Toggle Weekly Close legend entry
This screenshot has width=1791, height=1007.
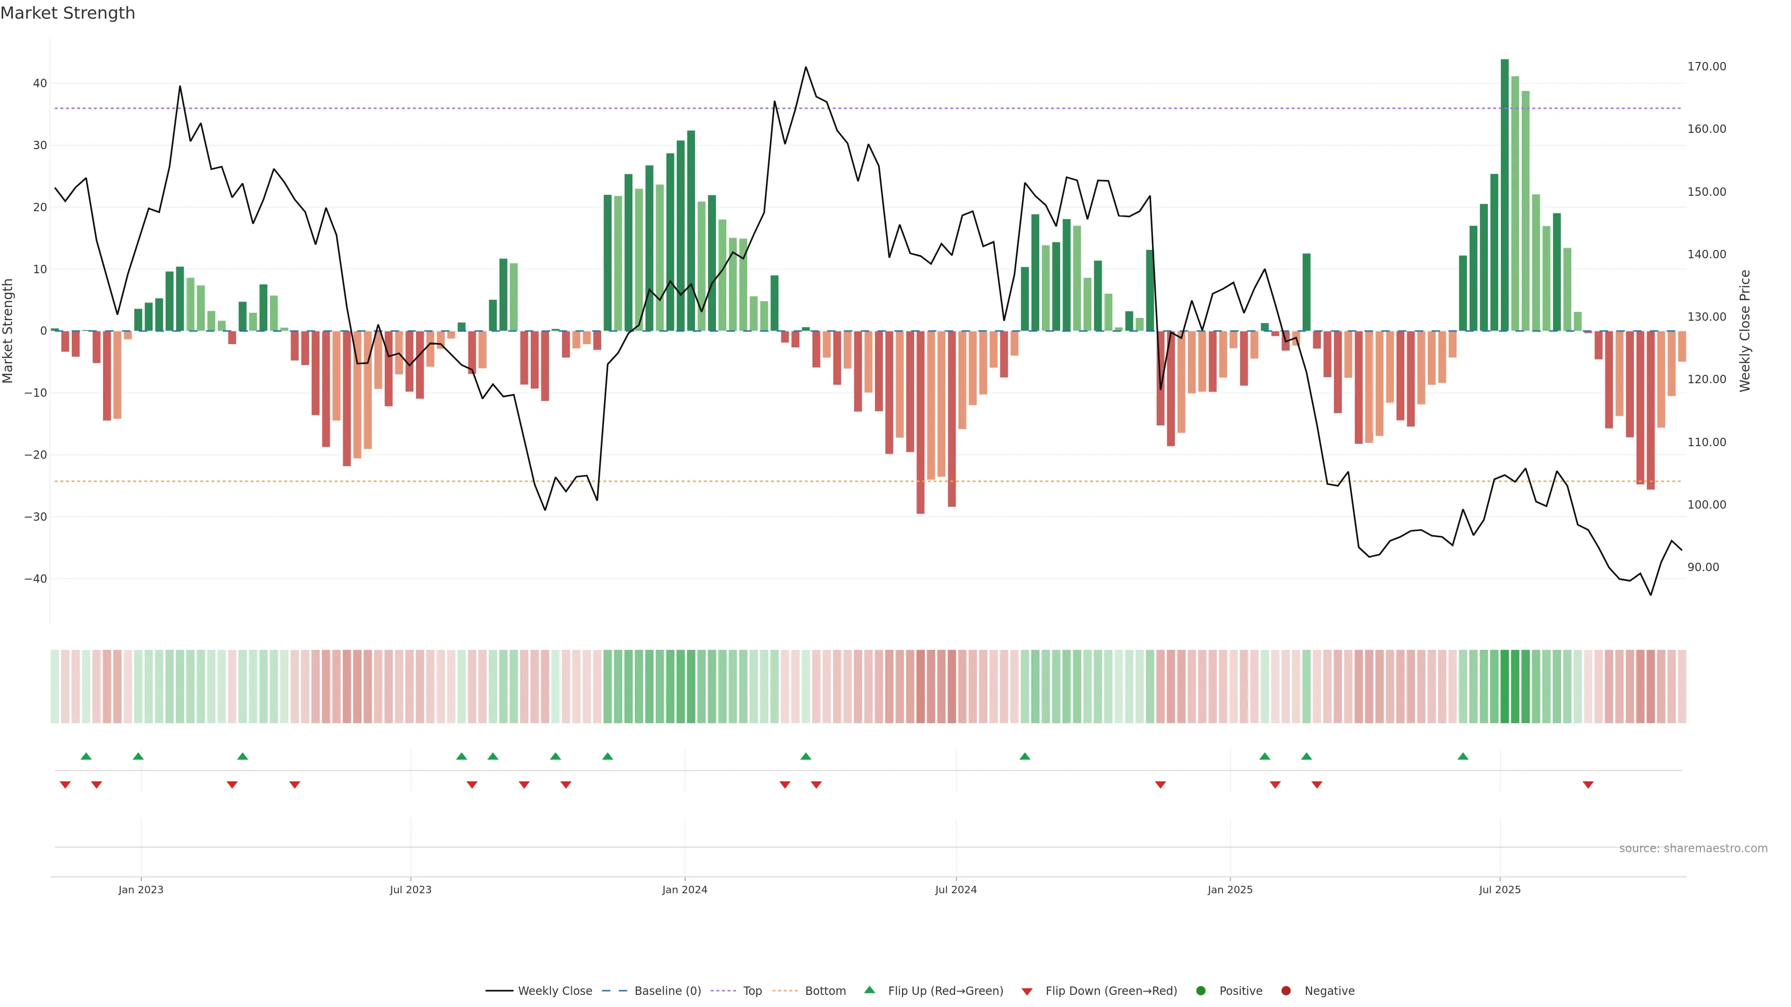[554, 991]
